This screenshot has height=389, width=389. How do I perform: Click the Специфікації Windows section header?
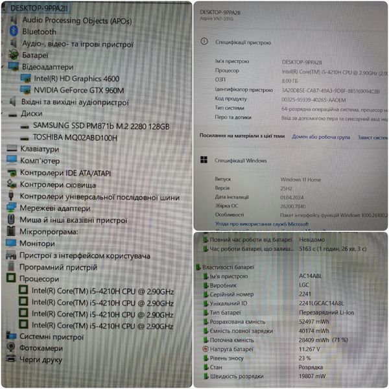[x=241, y=161]
